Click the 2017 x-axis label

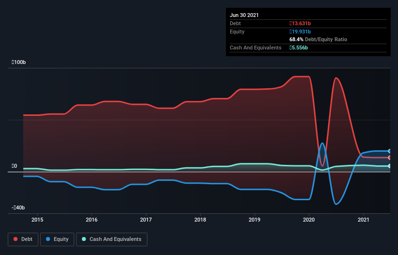click(146, 220)
